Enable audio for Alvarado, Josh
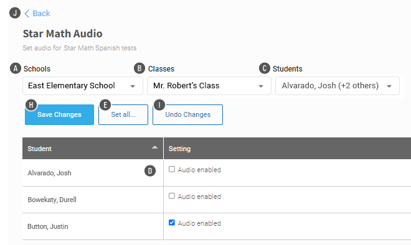This screenshot has height=245, width=411. 172,169
